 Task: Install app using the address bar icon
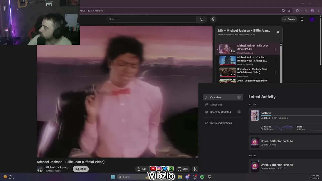[283, 11]
